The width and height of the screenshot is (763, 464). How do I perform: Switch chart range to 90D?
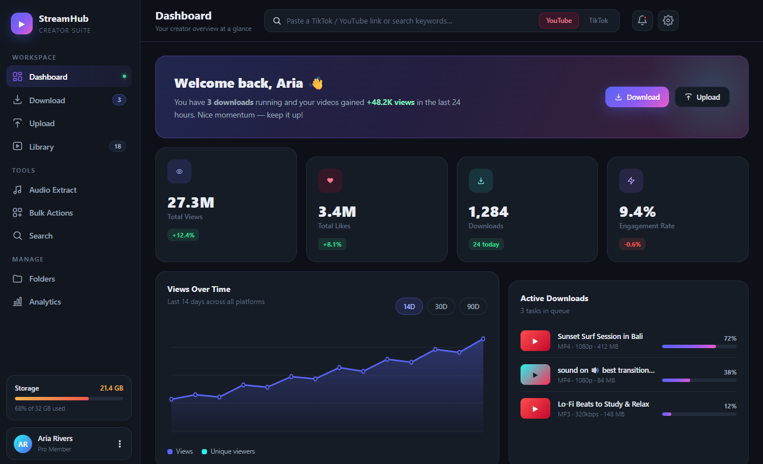click(x=473, y=306)
